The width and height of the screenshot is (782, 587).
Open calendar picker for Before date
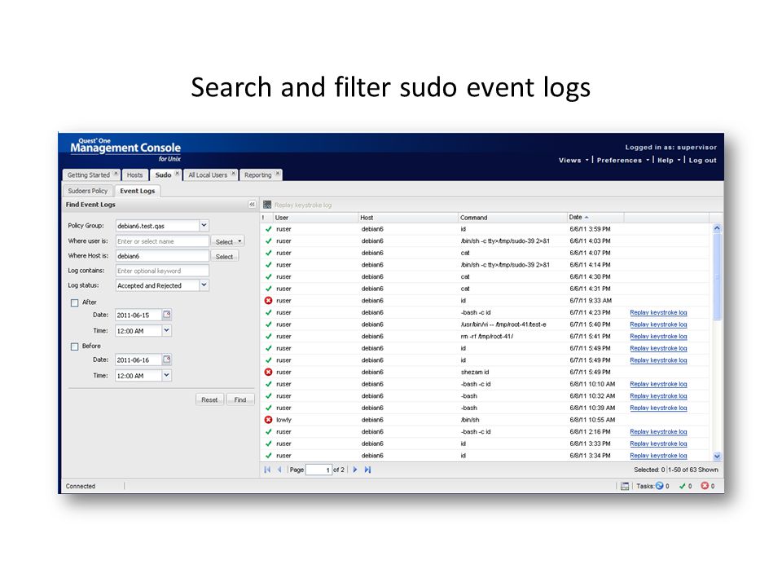(x=166, y=360)
